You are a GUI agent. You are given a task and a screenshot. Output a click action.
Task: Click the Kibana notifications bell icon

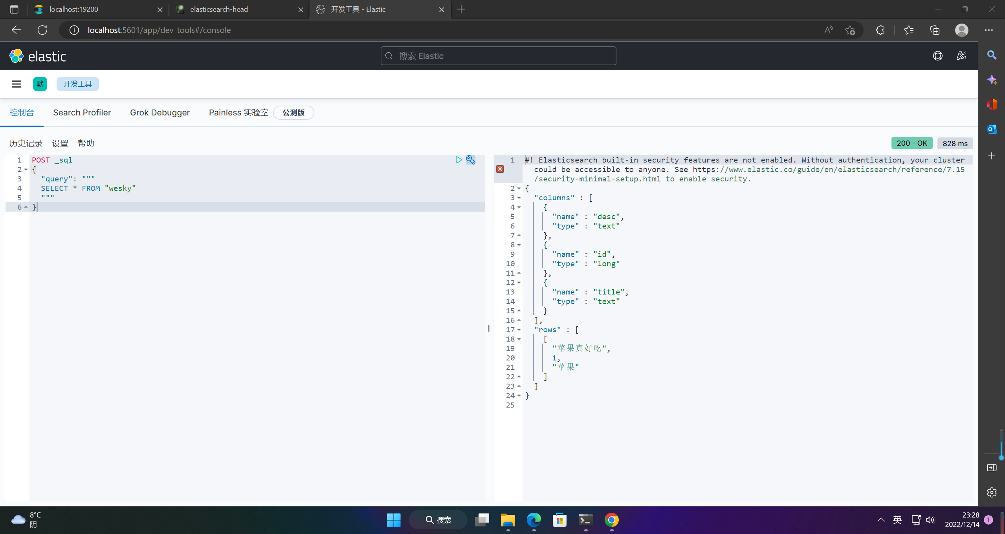961,56
